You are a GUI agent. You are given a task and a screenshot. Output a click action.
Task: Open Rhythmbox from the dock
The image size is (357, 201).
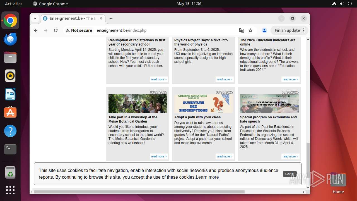(x=10, y=76)
